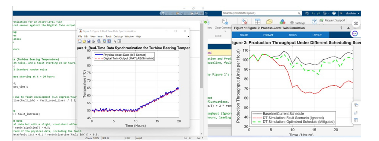Insert Colorbar using Figure 1 toolbar icon
Viewport: 379px width, 141px height.
click(x=104, y=41)
